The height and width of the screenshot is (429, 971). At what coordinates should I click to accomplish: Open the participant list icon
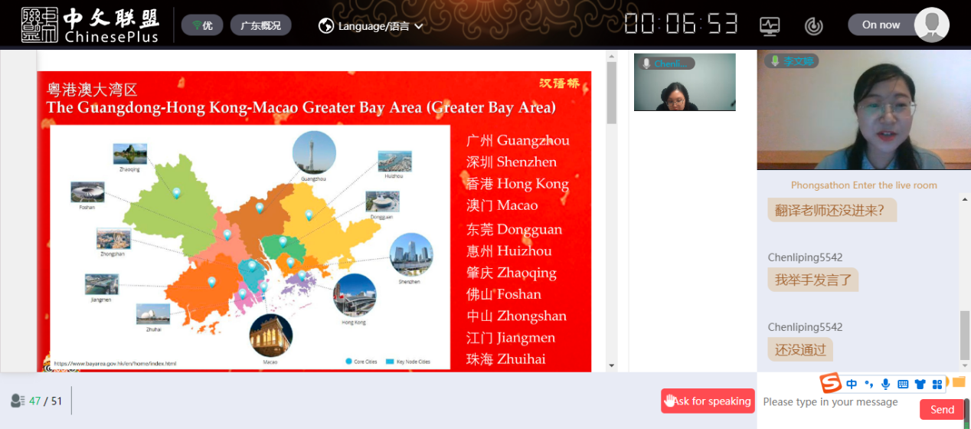pyautogui.click(x=18, y=401)
